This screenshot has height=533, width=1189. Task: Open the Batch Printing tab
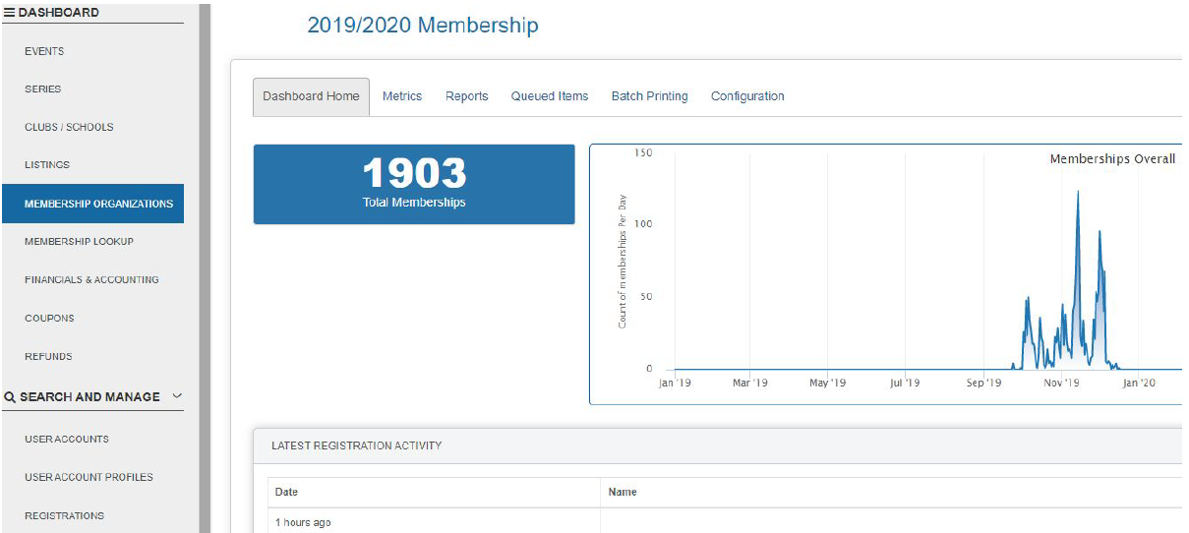(x=649, y=96)
